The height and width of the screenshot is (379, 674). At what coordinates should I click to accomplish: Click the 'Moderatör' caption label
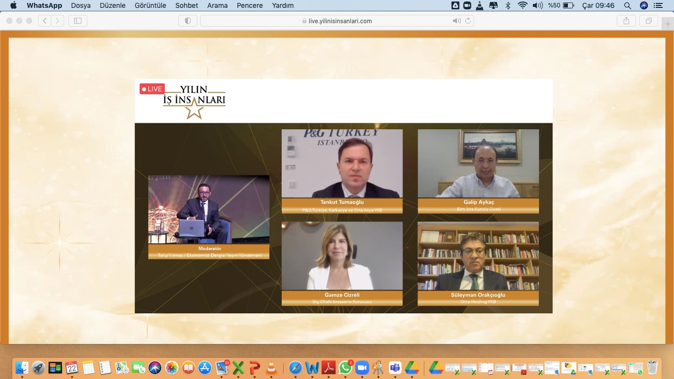click(x=210, y=248)
